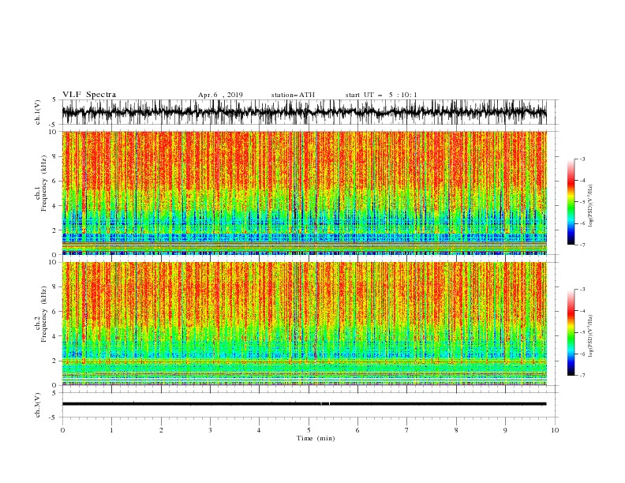Viewport: 625px width, 483px height.
Task: Click the "-3" tick on ch.1 colorbar
Action: point(582,159)
